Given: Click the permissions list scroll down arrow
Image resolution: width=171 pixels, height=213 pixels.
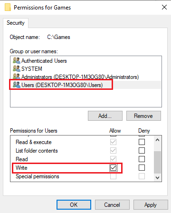Looking at the screenshot, I should click(x=157, y=177).
